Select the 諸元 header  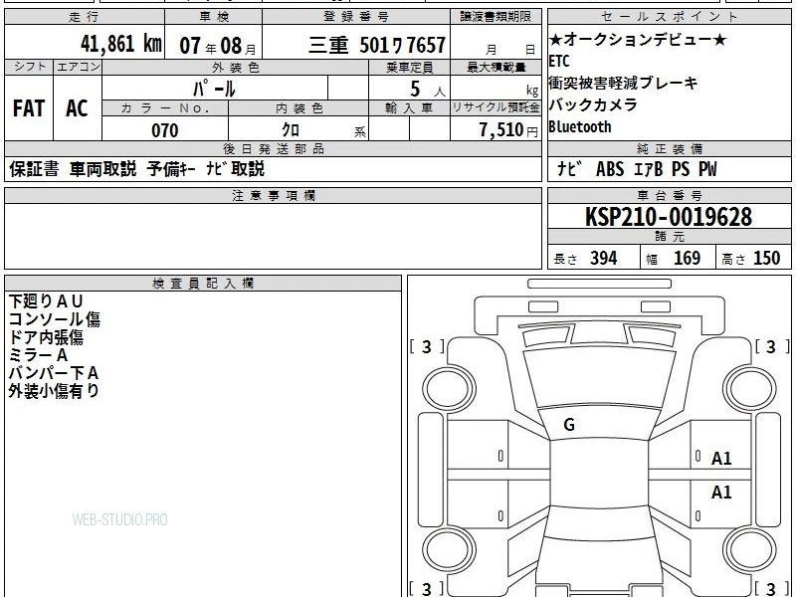[x=670, y=237]
